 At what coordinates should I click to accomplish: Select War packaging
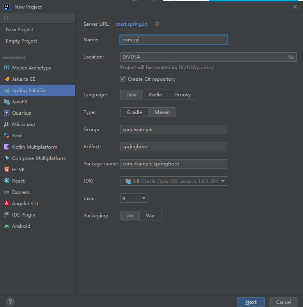point(151,216)
